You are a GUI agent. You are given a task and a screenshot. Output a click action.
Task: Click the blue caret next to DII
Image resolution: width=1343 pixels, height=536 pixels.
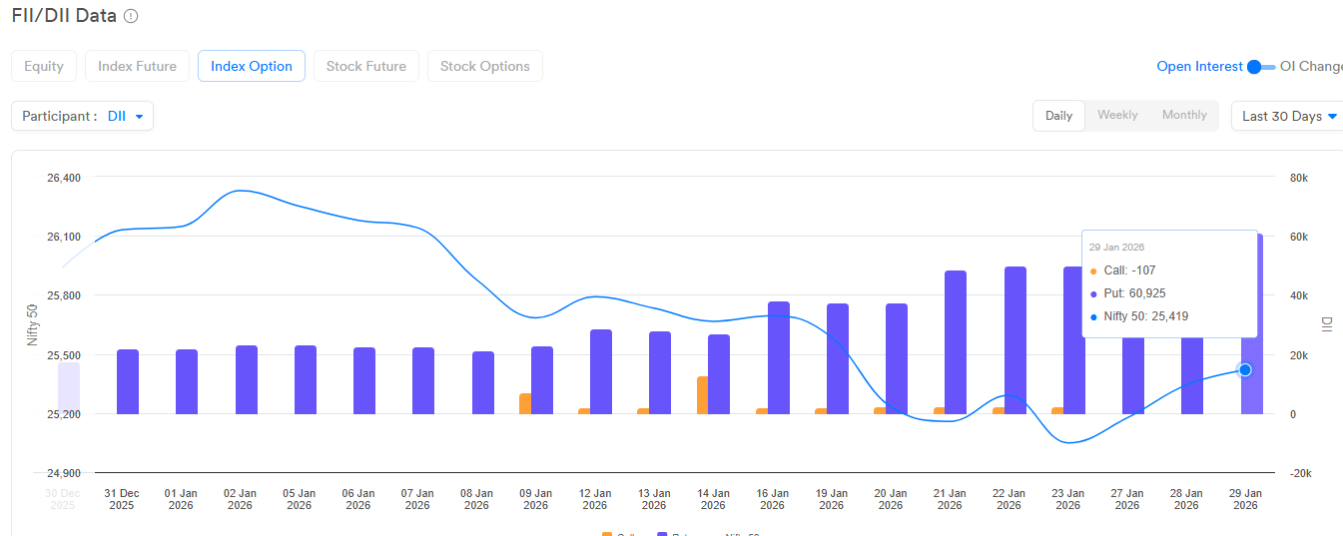[x=139, y=117]
